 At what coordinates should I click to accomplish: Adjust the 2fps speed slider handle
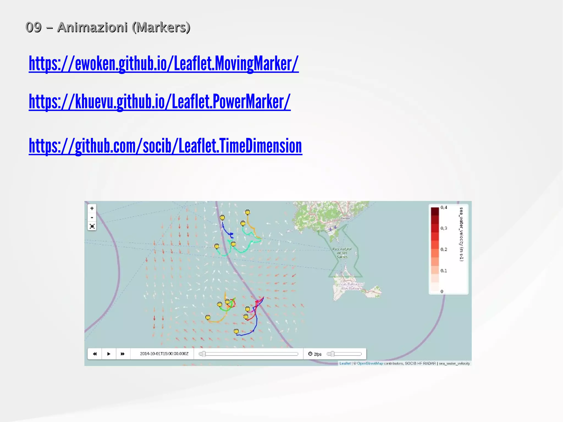pyautogui.click(x=332, y=354)
